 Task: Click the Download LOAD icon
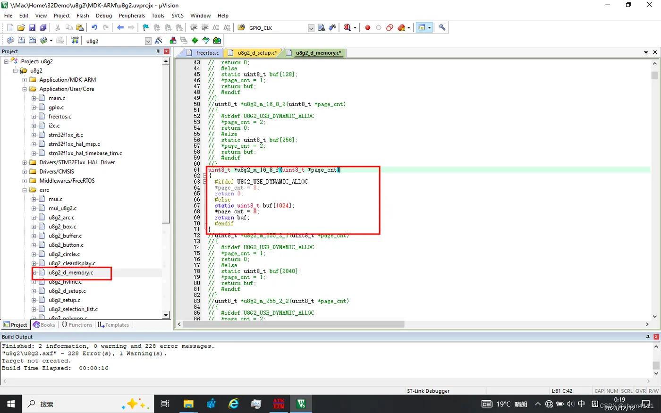click(75, 41)
